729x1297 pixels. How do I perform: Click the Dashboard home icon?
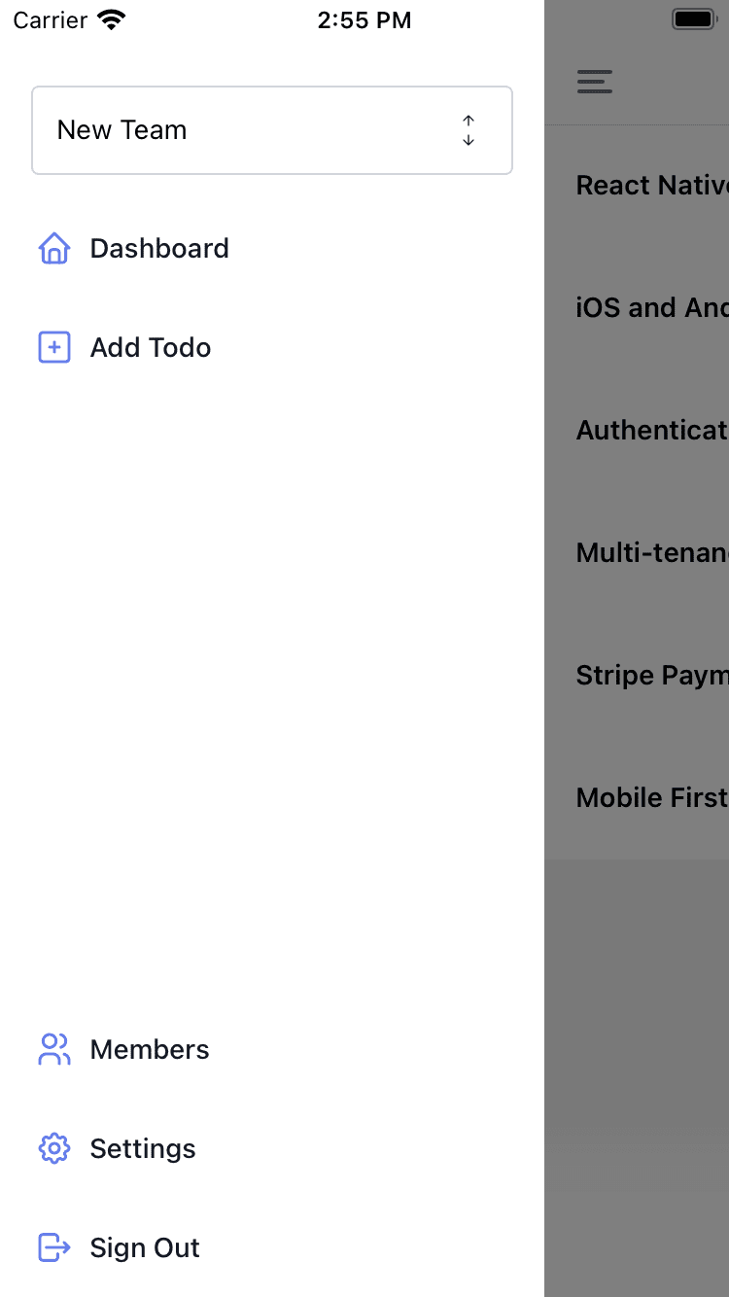53,248
